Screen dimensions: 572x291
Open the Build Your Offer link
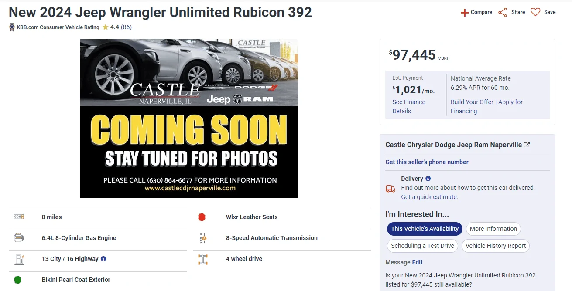[x=472, y=102]
